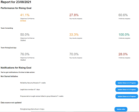Click Update Status button for Legal docs
The image size is (139, 112).
point(127,89)
